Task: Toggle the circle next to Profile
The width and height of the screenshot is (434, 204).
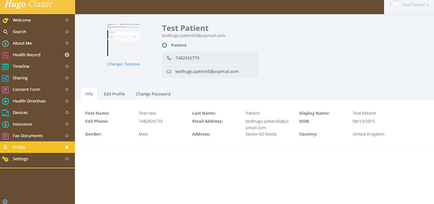Action: [67, 147]
